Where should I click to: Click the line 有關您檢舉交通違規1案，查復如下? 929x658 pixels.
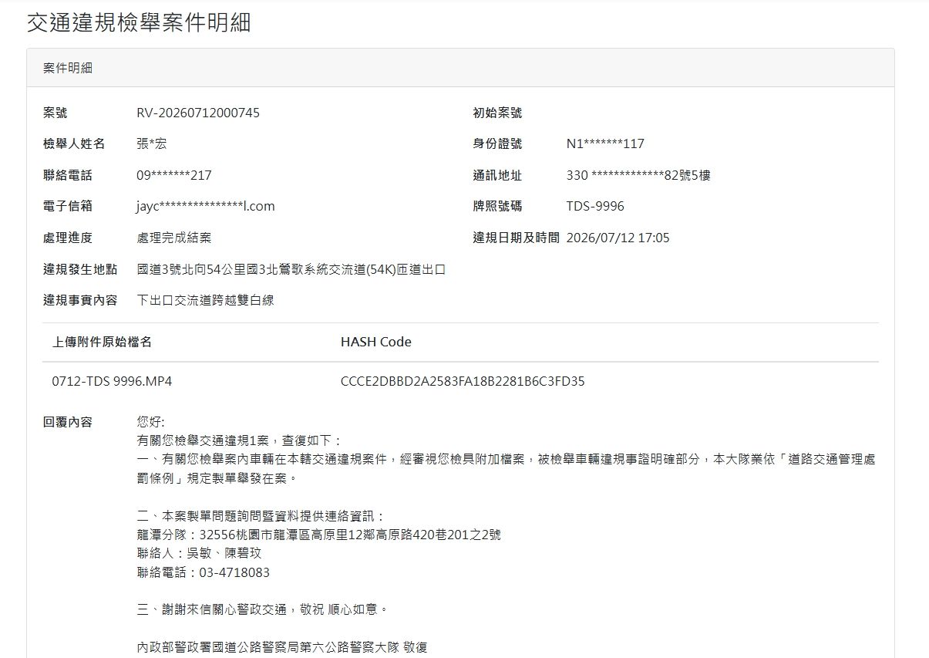pyautogui.click(x=238, y=440)
